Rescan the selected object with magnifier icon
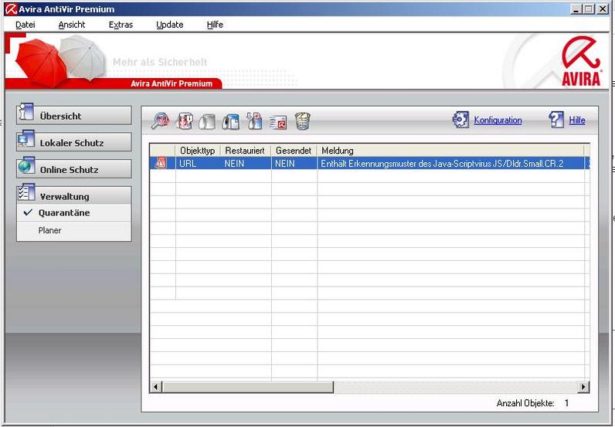The height and width of the screenshot is (427, 615). point(161,120)
